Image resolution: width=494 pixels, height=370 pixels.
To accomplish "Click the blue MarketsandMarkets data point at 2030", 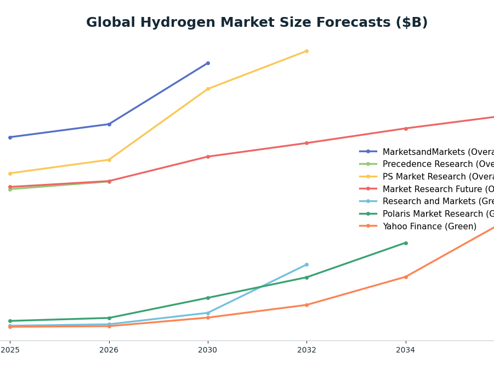I will [208, 63].
